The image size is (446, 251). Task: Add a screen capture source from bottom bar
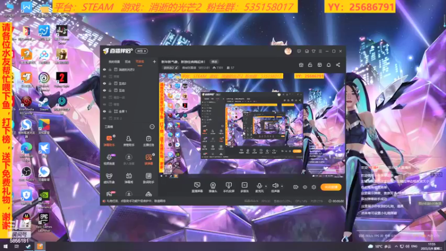[197, 187]
